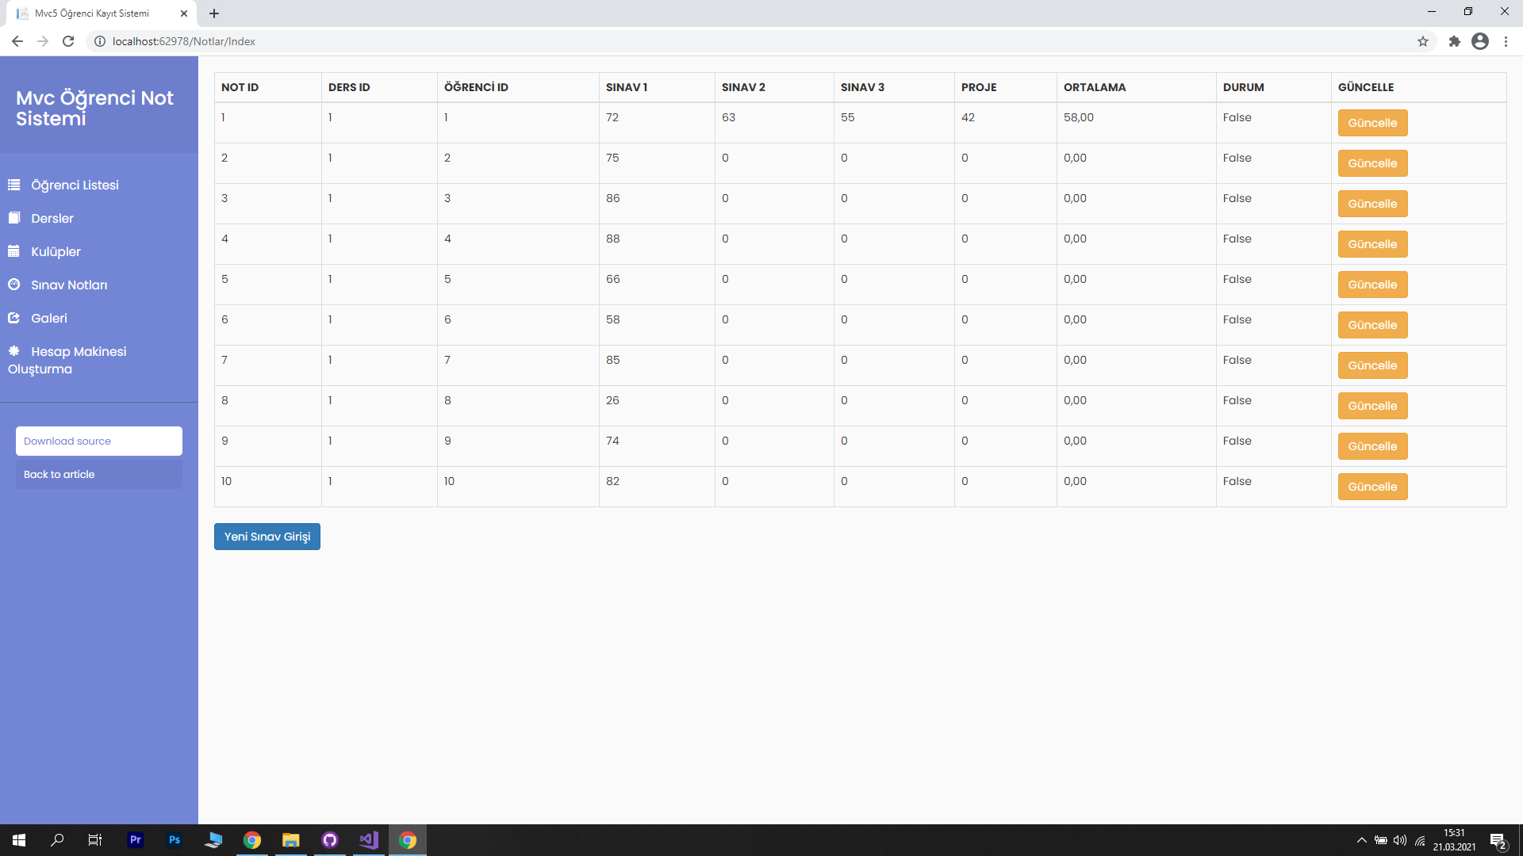Open the Kulüpler menu item
The image size is (1523, 856).
coord(99,251)
